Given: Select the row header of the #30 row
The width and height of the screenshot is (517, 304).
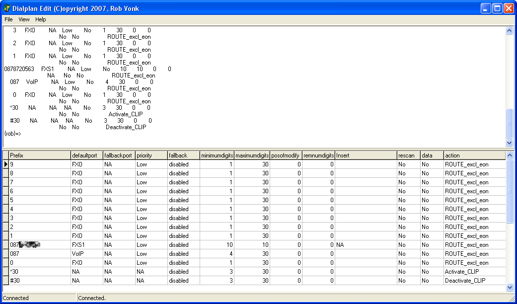Looking at the screenshot, I should pos(5,280).
